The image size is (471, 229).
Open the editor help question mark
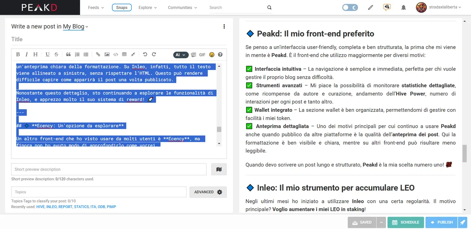(220, 54)
